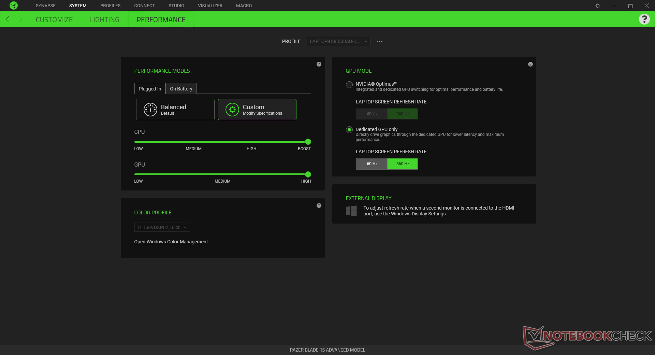This screenshot has width=655, height=355.
Task: Click the CPU slider handle at BOOST
Action: tap(308, 142)
